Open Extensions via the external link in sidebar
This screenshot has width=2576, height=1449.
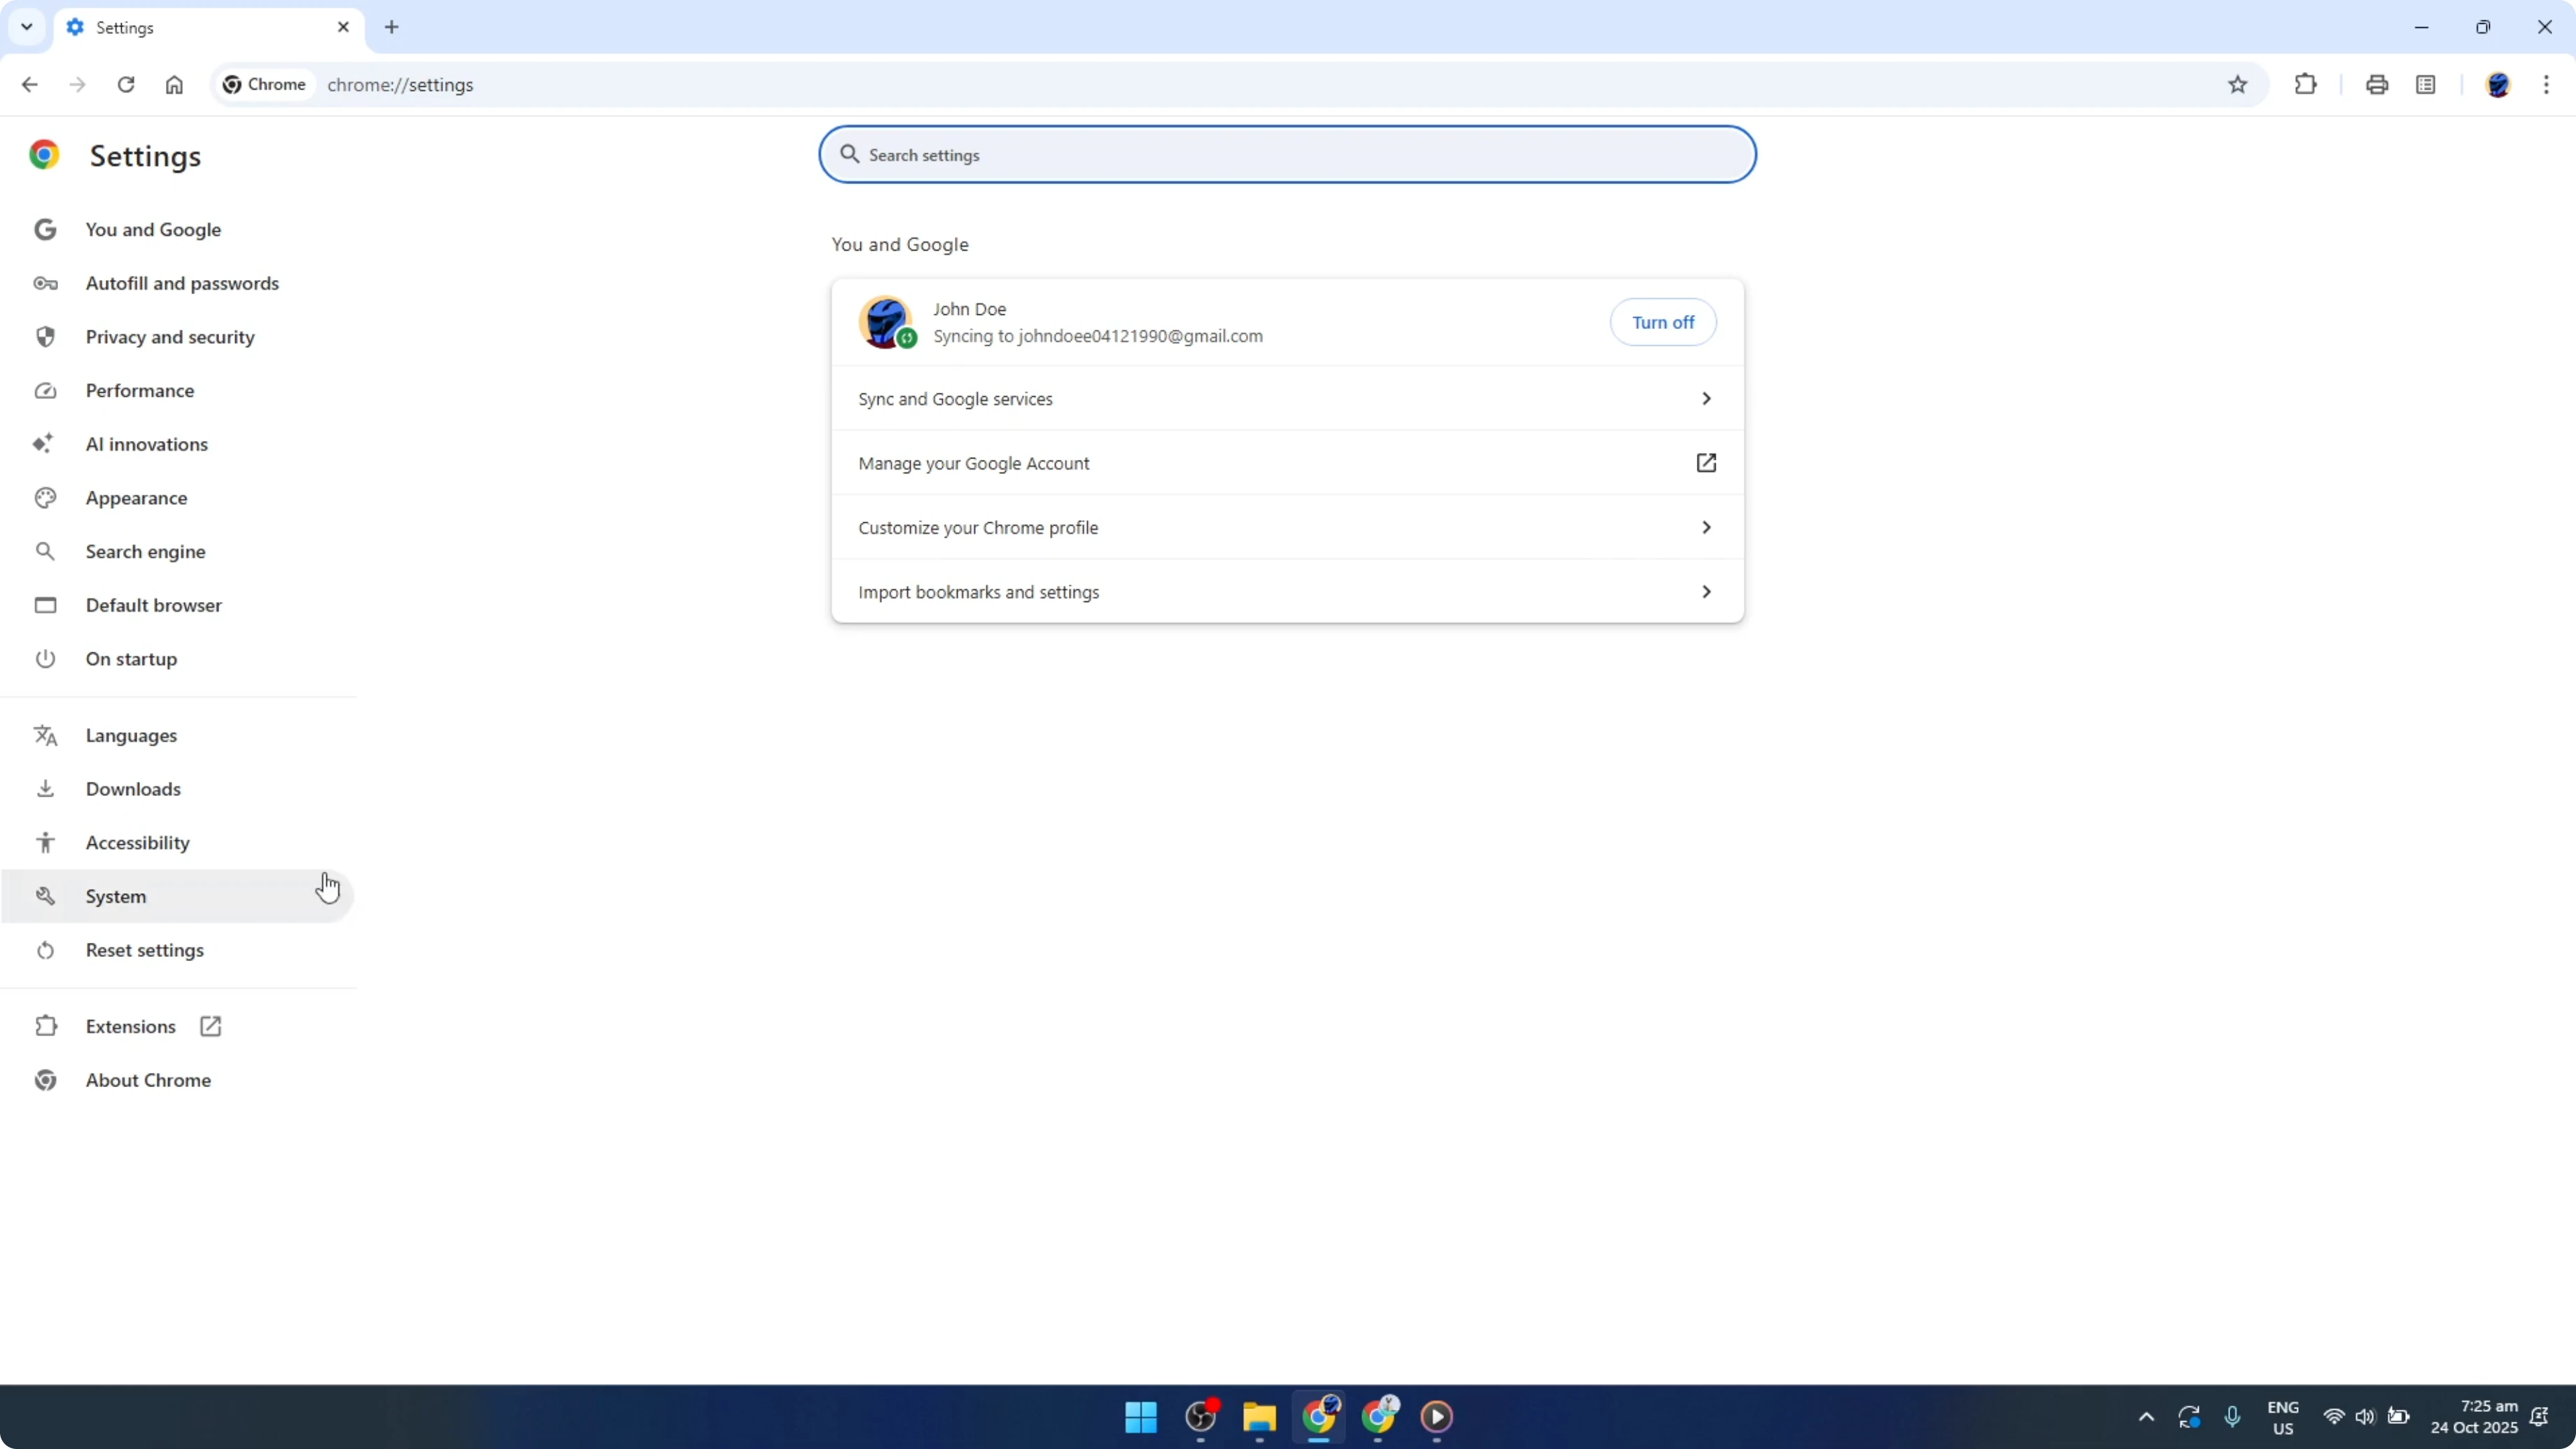(x=209, y=1025)
